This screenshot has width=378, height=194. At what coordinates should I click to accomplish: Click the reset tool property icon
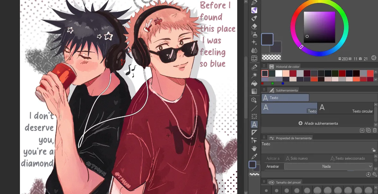click(x=368, y=174)
